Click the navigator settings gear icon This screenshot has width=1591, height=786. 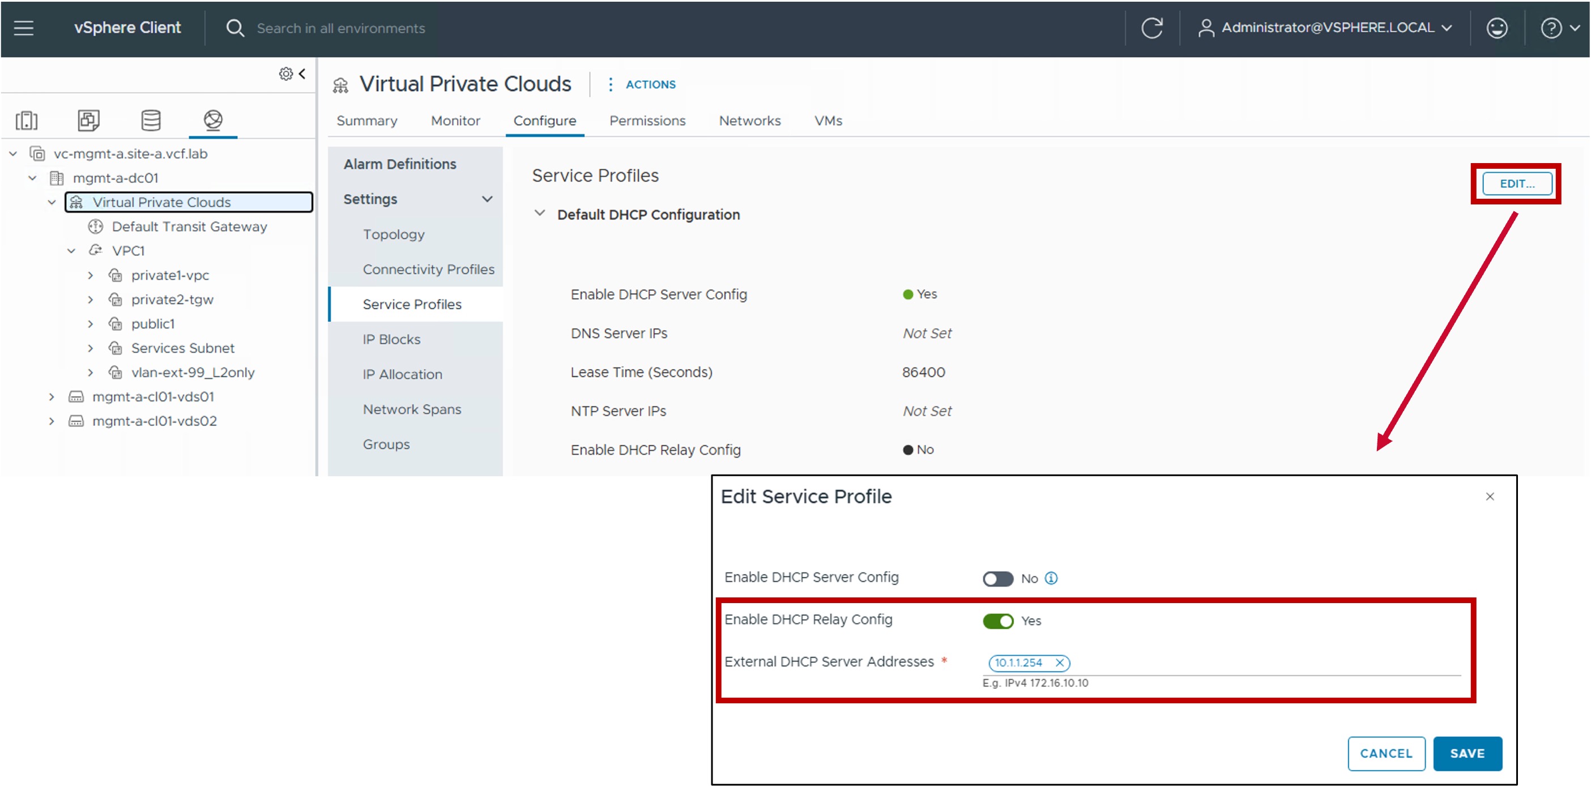285,74
